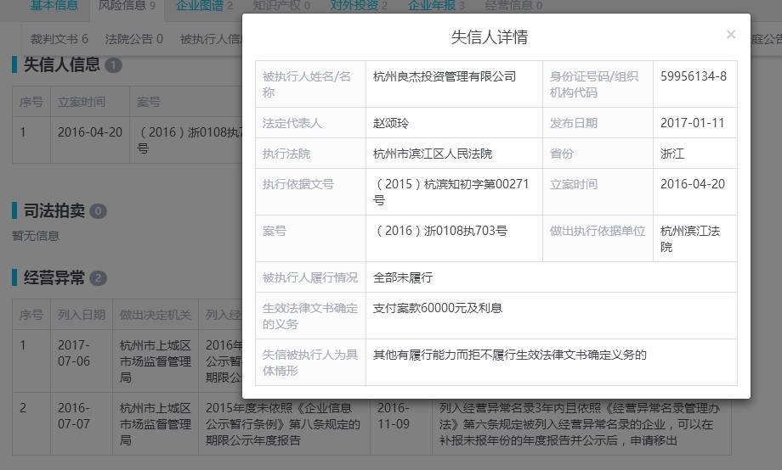Click the 失信人信息 count badge
Image resolution: width=782 pixels, height=470 pixels.
point(114,65)
